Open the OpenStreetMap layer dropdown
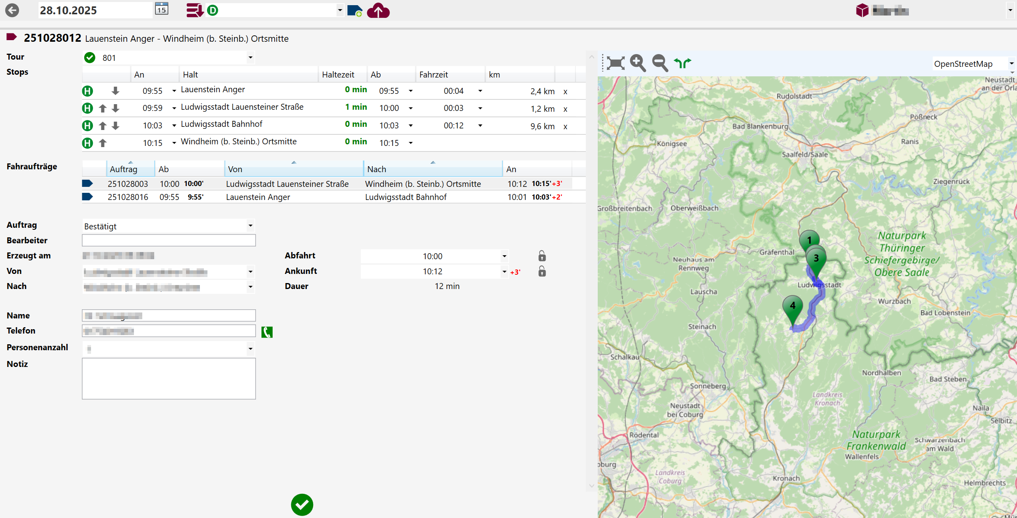This screenshot has width=1017, height=518. 1011,64
